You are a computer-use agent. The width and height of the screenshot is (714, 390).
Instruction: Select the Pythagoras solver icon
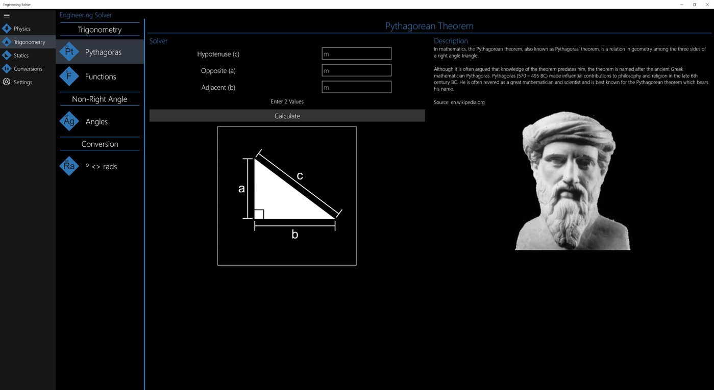[69, 51]
